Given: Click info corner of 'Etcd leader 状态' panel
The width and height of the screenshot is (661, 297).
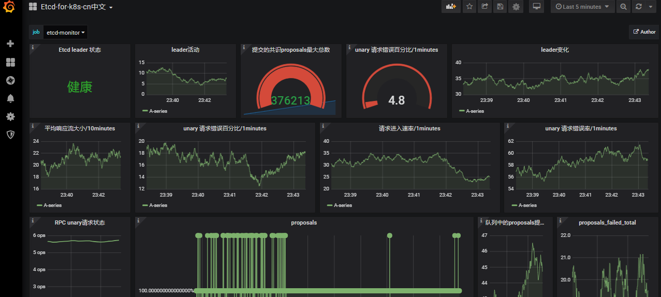Looking at the screenshot, I should coord(33,47).
